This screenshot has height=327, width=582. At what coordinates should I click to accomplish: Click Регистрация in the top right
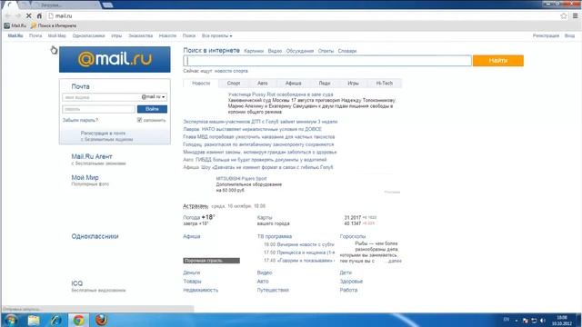[546, 36]
